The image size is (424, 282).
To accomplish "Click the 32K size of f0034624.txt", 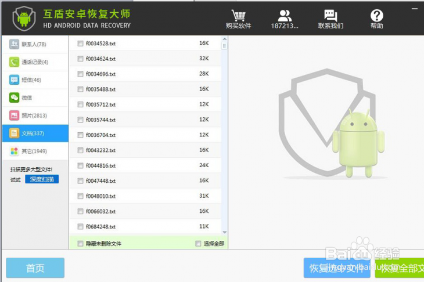I will (x=204, y=59).
